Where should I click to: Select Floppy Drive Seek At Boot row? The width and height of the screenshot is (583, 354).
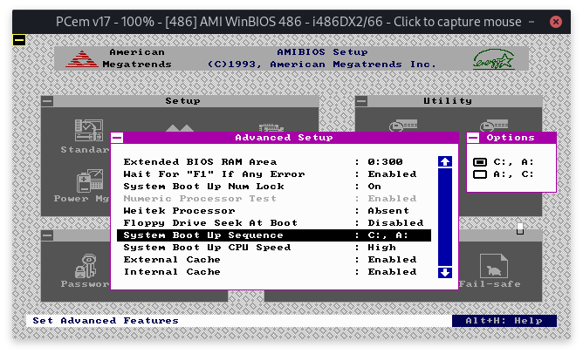pyautogui.click(x=274, y=223)
